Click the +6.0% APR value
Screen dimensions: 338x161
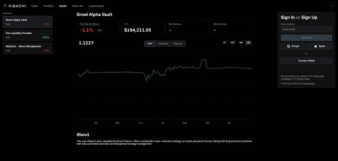click(x=46, y=38)
